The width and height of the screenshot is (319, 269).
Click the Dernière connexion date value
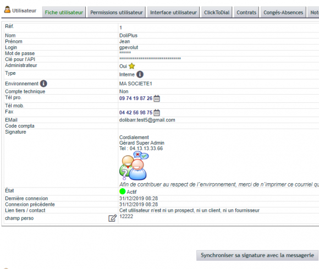pos(139,199)
